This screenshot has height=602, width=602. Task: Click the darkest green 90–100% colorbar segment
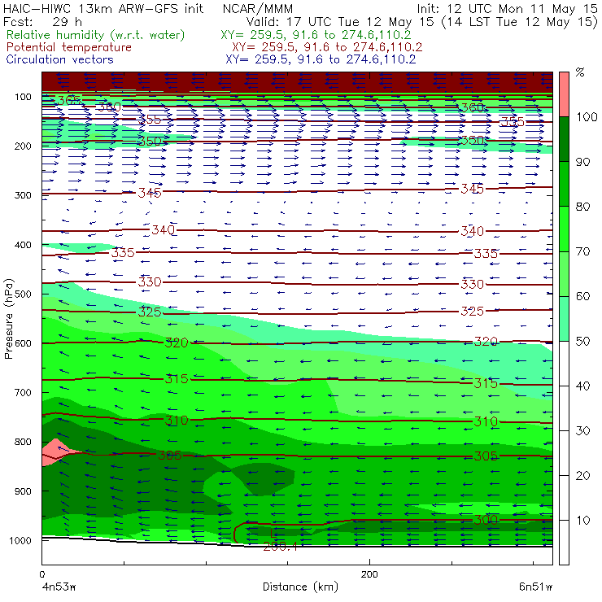(x=564, y=139)
